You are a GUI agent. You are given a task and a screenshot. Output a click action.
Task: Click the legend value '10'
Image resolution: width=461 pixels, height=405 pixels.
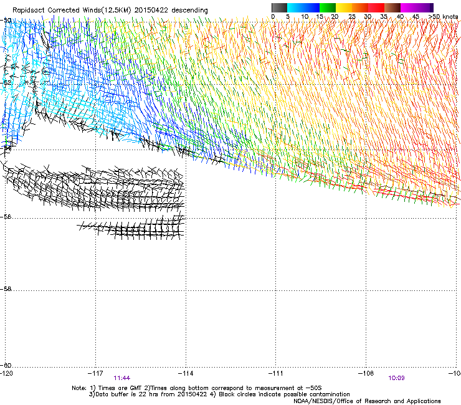(305, 17)
